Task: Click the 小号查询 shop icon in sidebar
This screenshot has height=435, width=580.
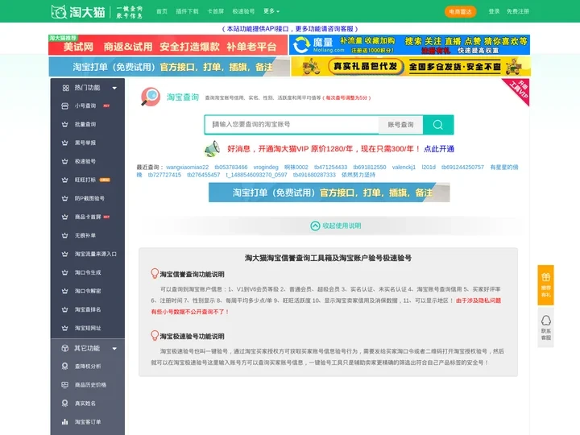Action: click(x=64, y=106)
